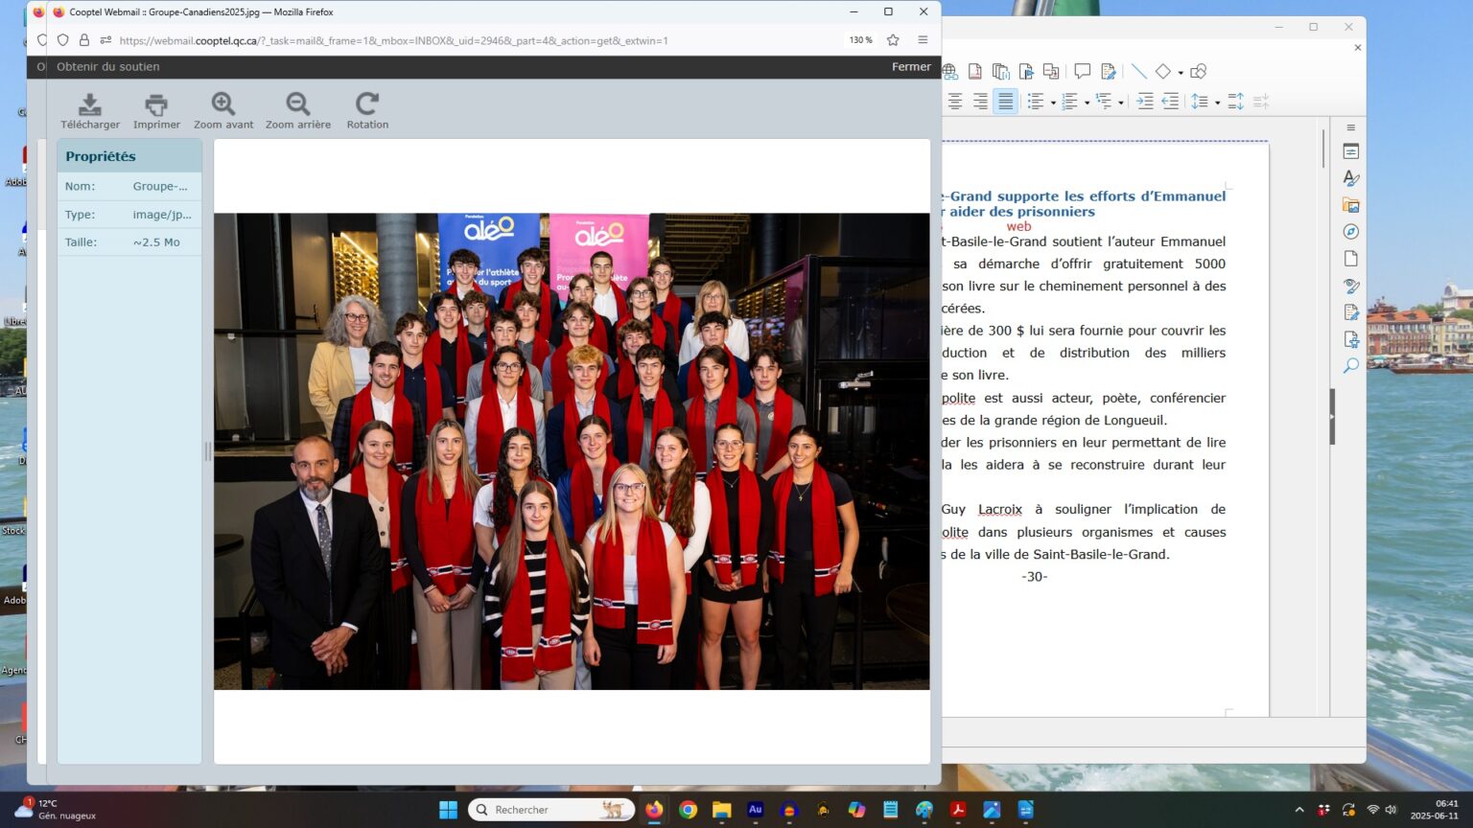Image resolution: width=1473 pixels, height=828 pixels.
Task: Click Obtenir du soutien link
Action: point(108,67)
